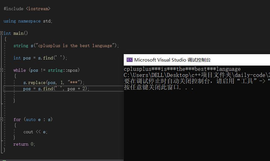The image size is (270, 161).
Task: Click the 要在调试停止时自动关闭控制台 console line
Action: 197,81
